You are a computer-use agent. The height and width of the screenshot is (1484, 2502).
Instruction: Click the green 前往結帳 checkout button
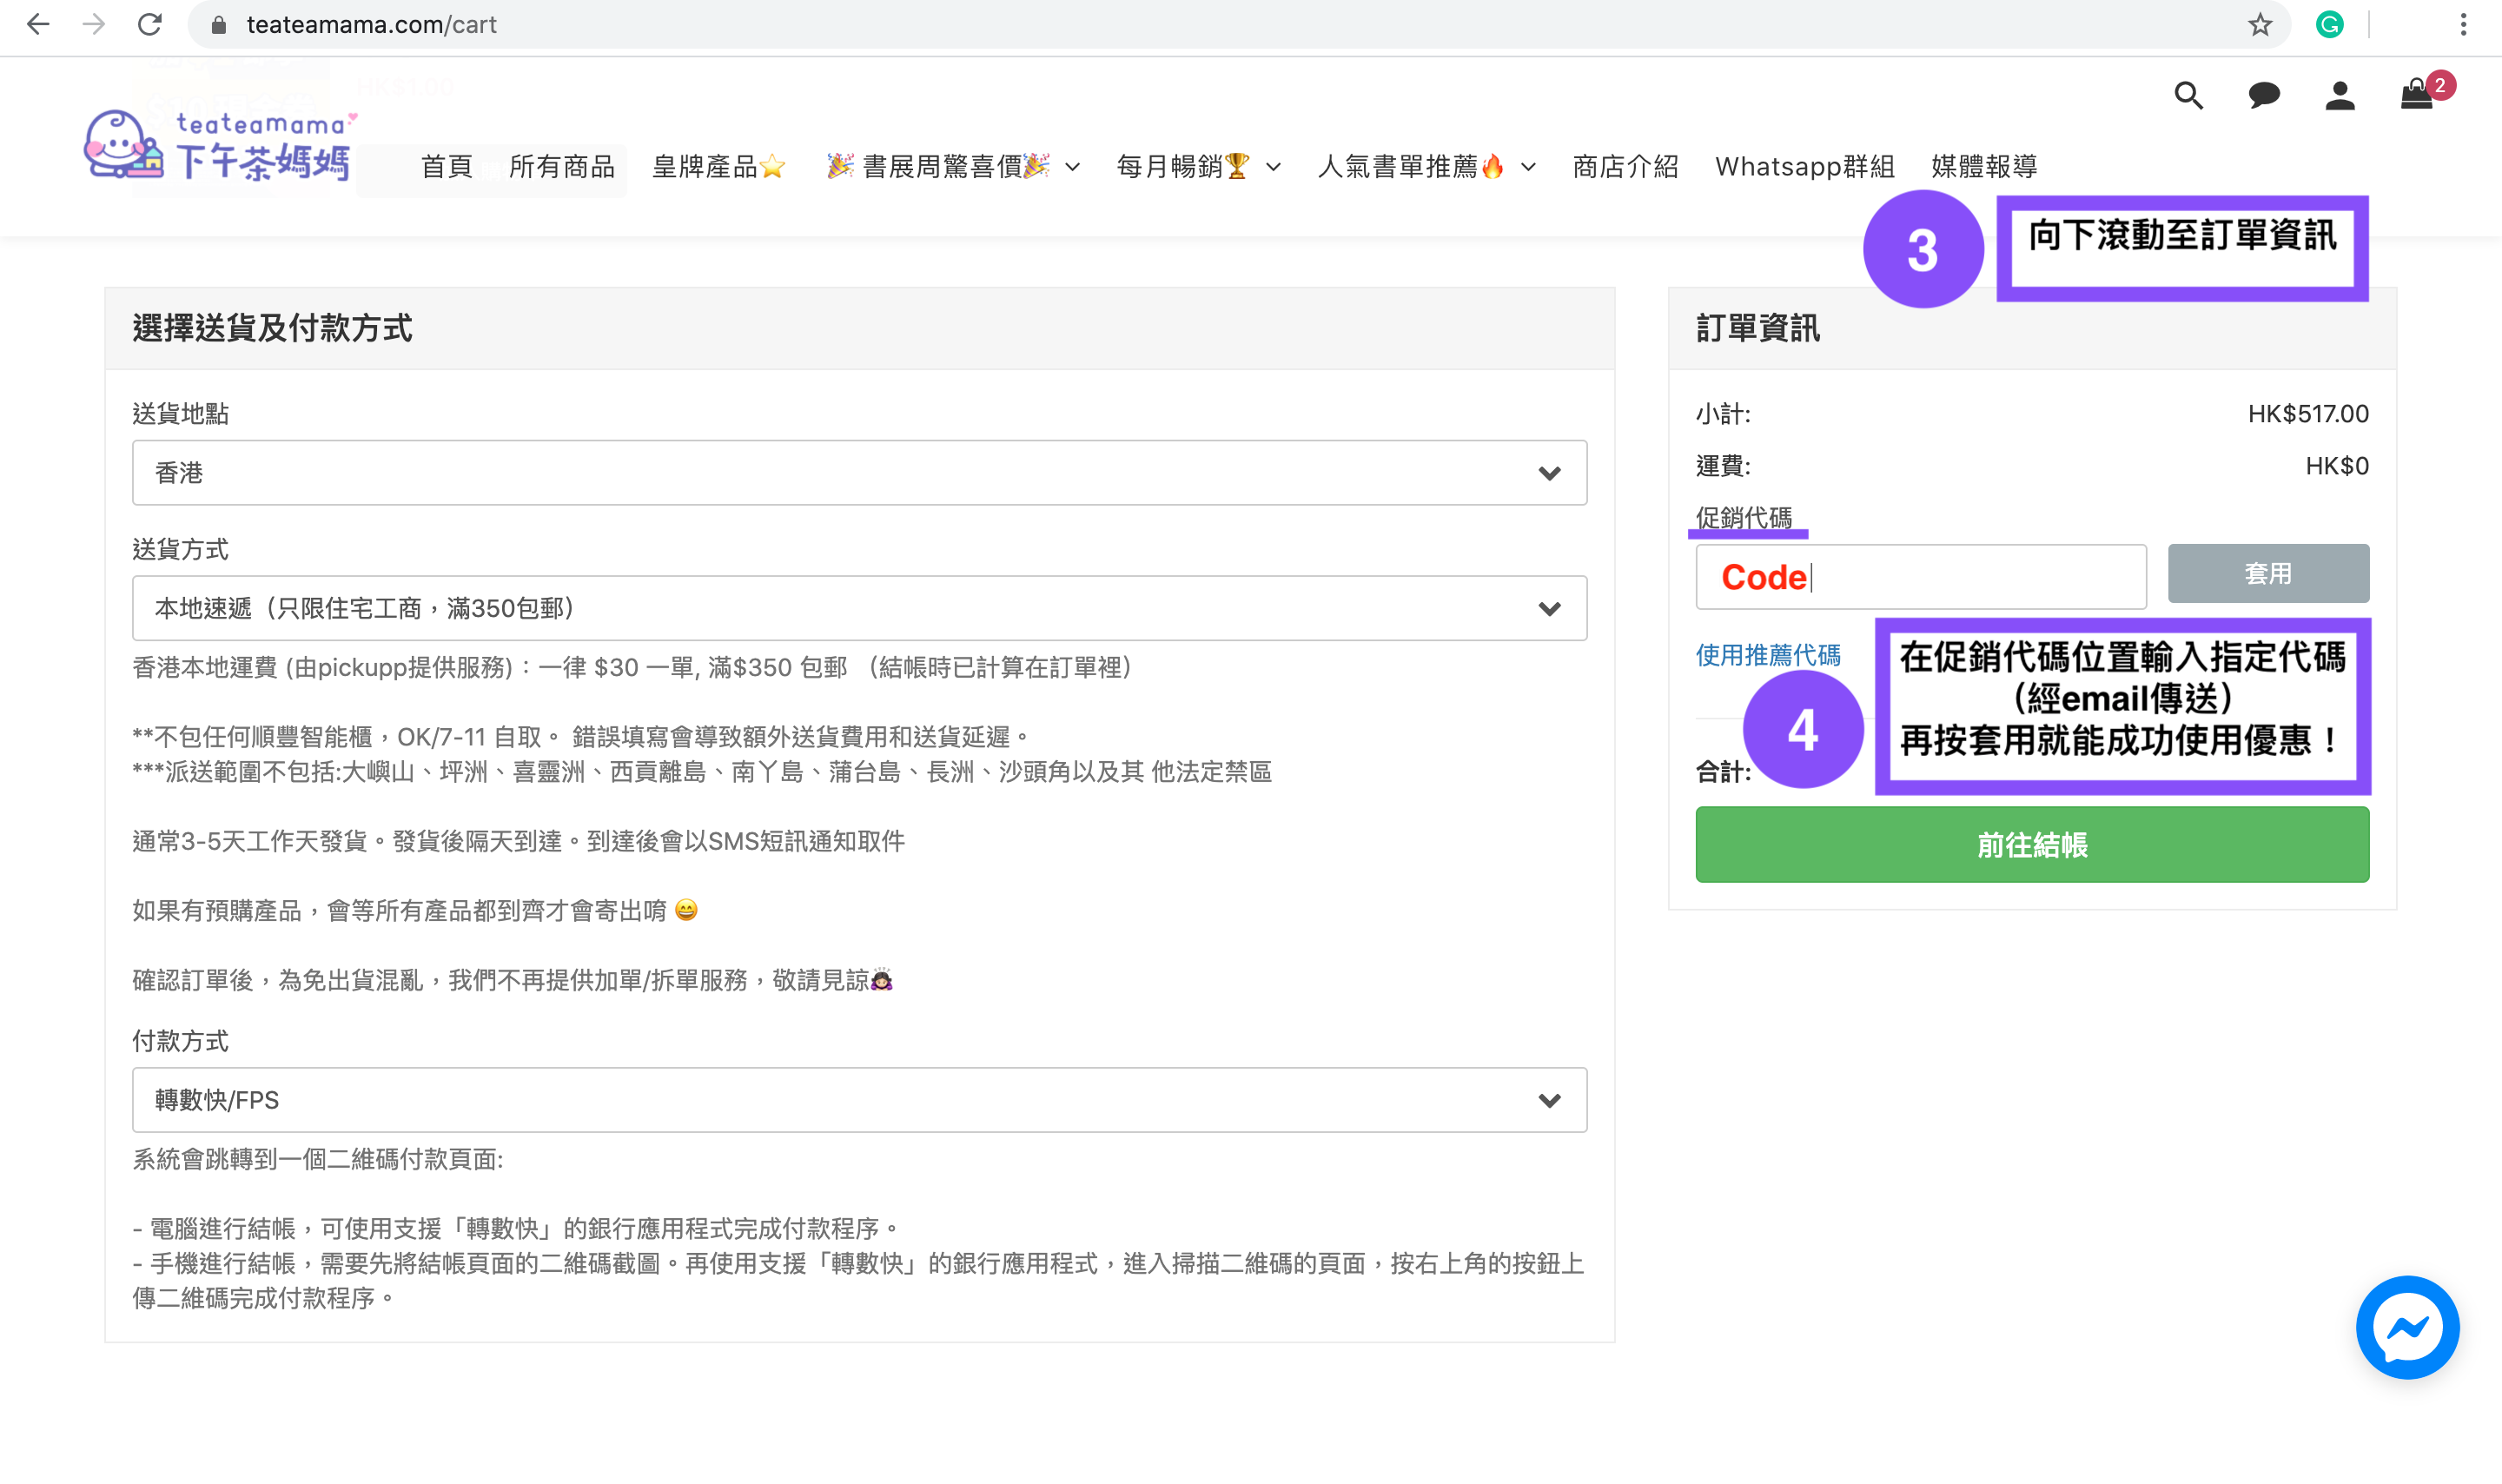(x=2031, y=844)
